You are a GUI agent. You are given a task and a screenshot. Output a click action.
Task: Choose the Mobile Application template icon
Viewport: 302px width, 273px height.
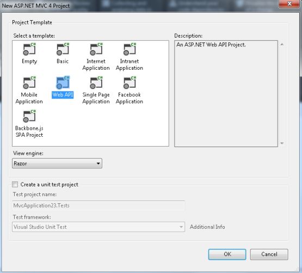29,83
